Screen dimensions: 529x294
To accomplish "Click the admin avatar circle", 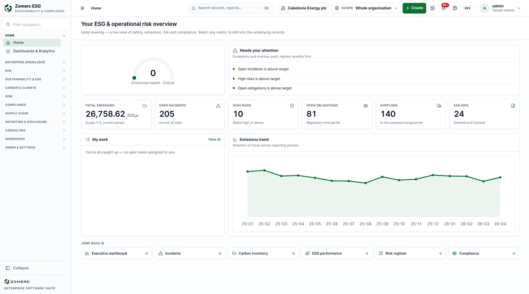I will click(x=484, y=8).
